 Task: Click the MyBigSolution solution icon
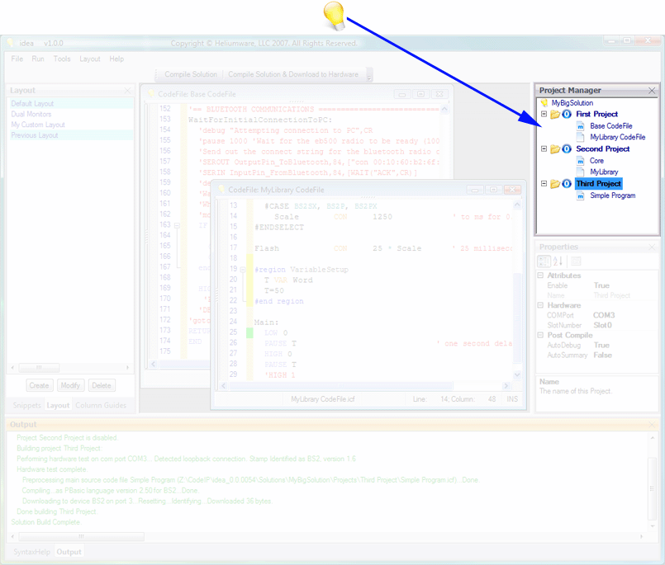(x=544, y=102)
